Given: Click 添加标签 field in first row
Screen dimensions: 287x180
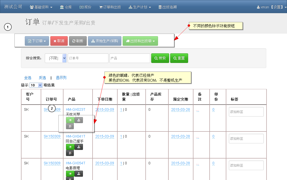Looking at the screenshot, I should tap(246, 112).
